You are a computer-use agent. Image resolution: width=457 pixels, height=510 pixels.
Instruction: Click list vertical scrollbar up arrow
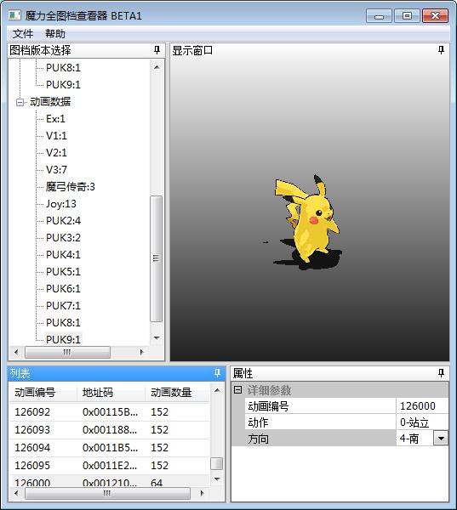(x=217, y=390)
